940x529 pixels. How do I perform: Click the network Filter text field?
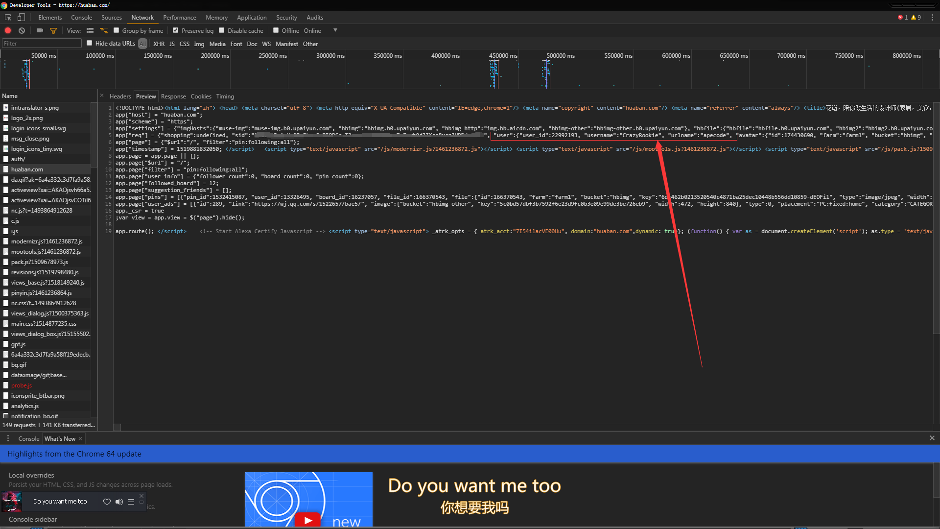coord(42,44)
